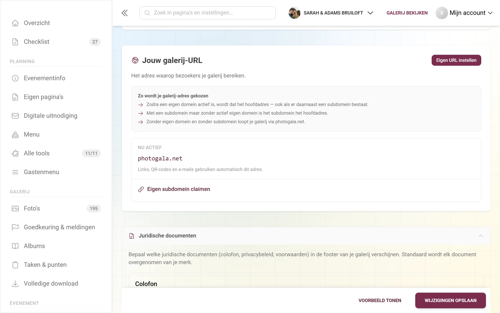Image resolution: width=500 pixels, height=313 pixels.
Task: Click the Overzicht home icon
Action: [x=15, y=23]
